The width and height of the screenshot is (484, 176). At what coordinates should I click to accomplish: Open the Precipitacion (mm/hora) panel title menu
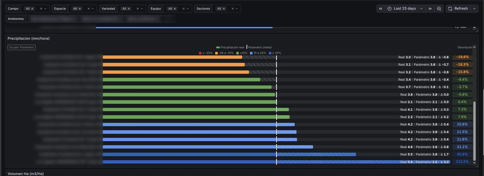pos(28,38)
